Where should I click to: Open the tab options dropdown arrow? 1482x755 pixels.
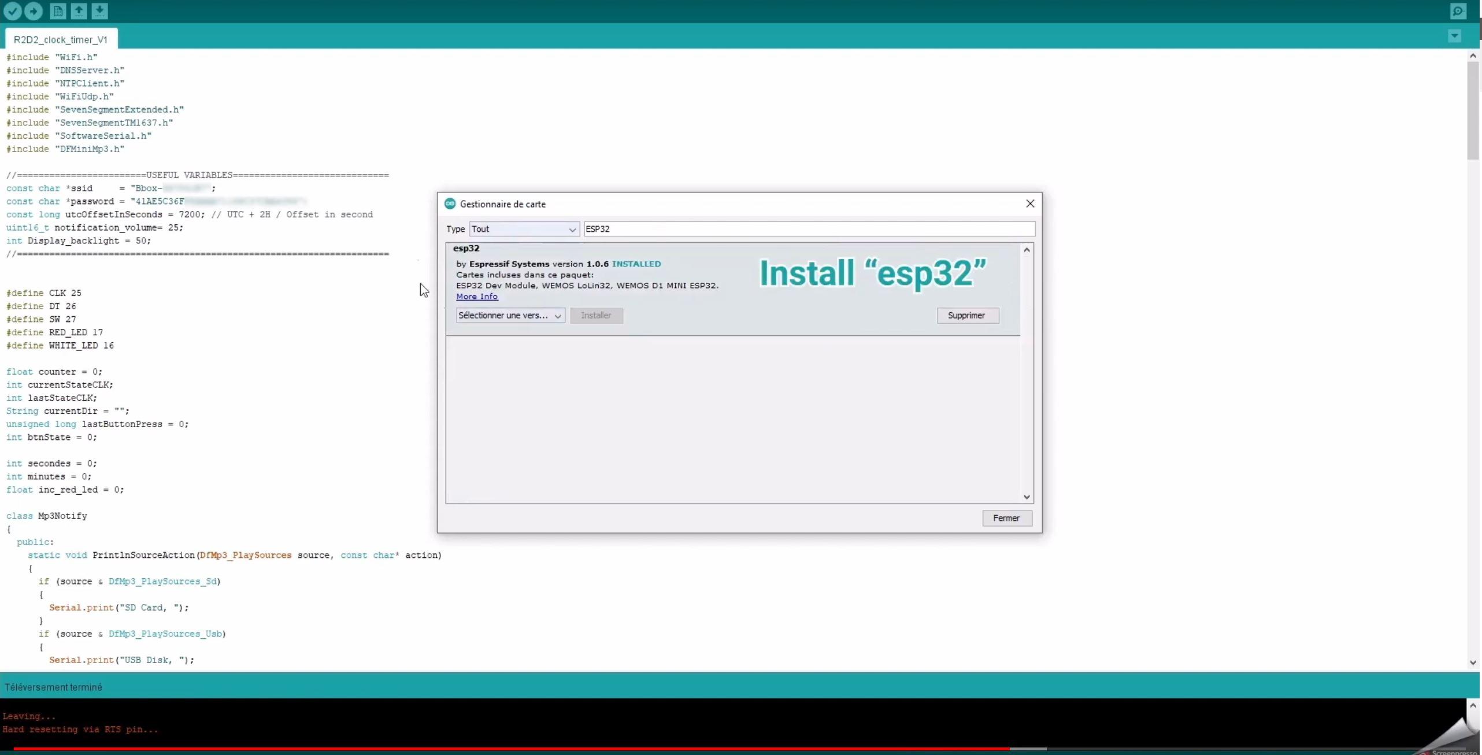click(1454, 36)
